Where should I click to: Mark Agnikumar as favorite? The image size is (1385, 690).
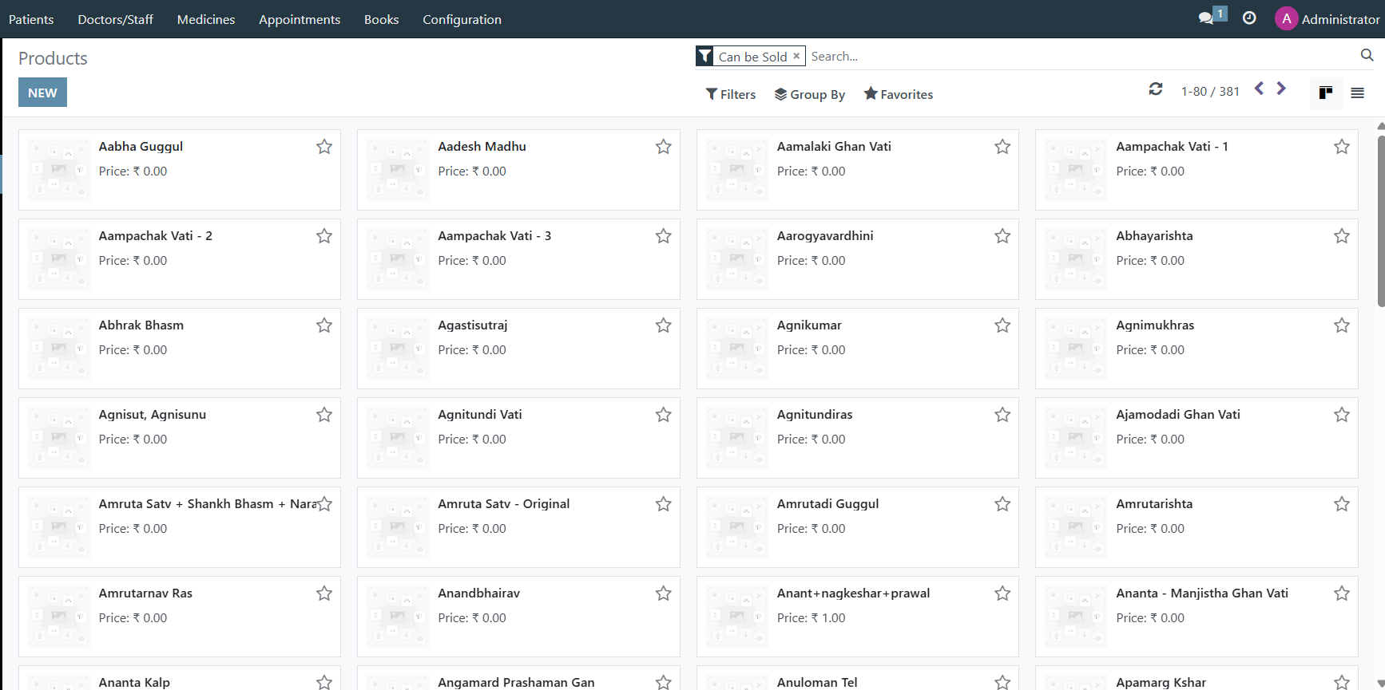pyautogui.click(x=1002, y=325)
